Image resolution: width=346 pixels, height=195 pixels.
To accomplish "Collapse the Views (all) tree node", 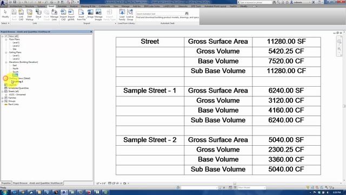I will click(3, 36).
